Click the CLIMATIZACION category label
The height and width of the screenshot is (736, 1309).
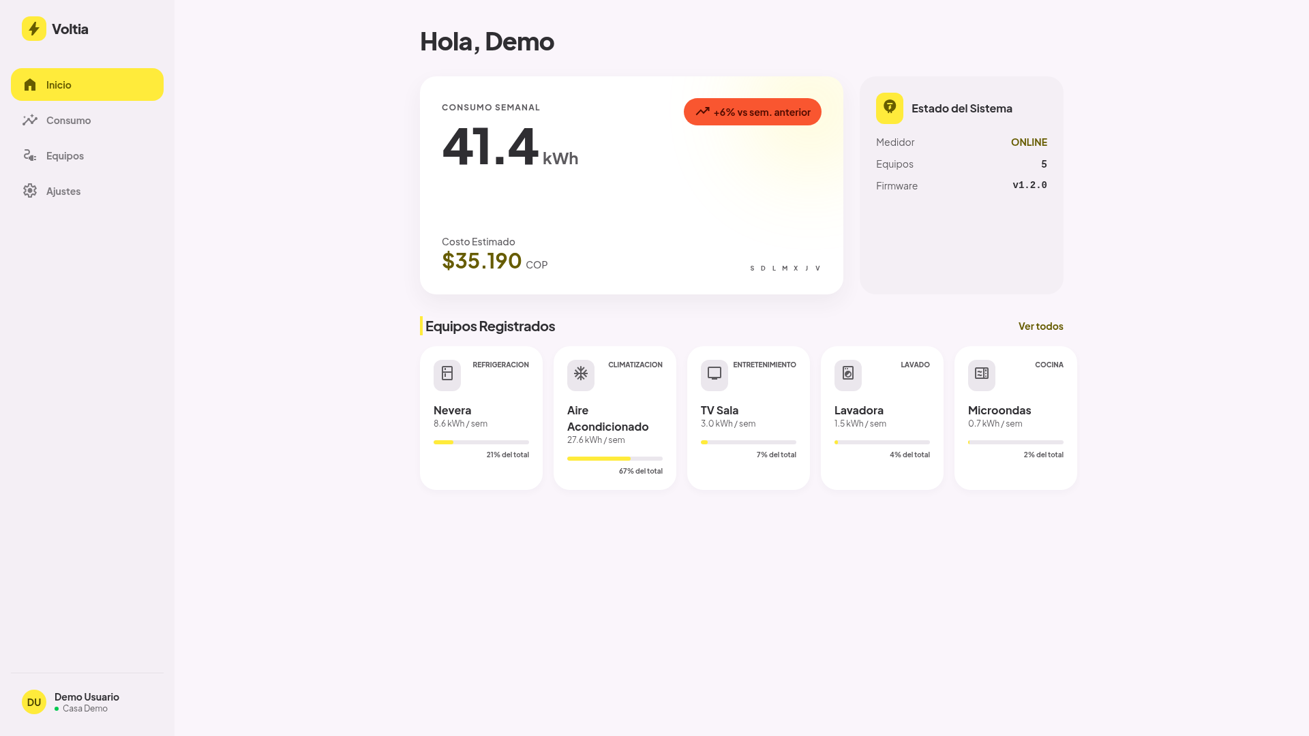tap(635, 365)
